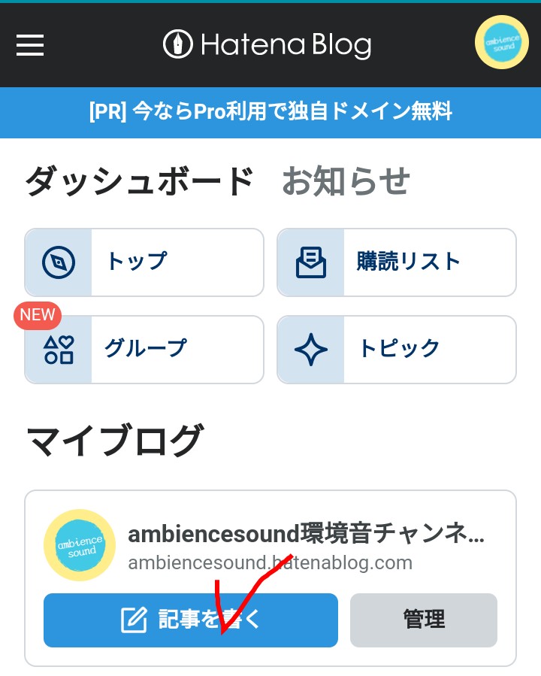Click the envelope icon for 購読リスト
The image size is (541, 676).
click(310, 262)
